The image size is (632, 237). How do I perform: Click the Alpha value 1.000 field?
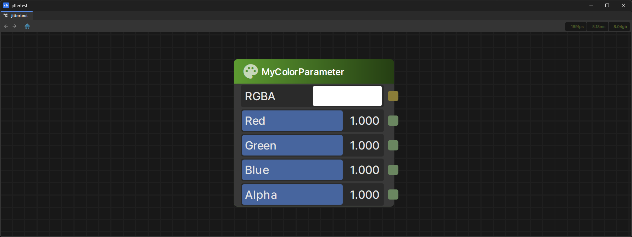click(364, 194)
